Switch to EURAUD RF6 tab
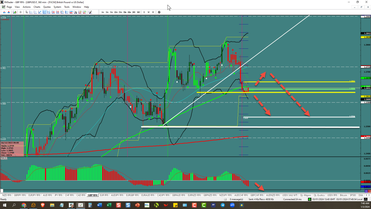The width and height of the screenshot is (371, 209). click(148, 195)
